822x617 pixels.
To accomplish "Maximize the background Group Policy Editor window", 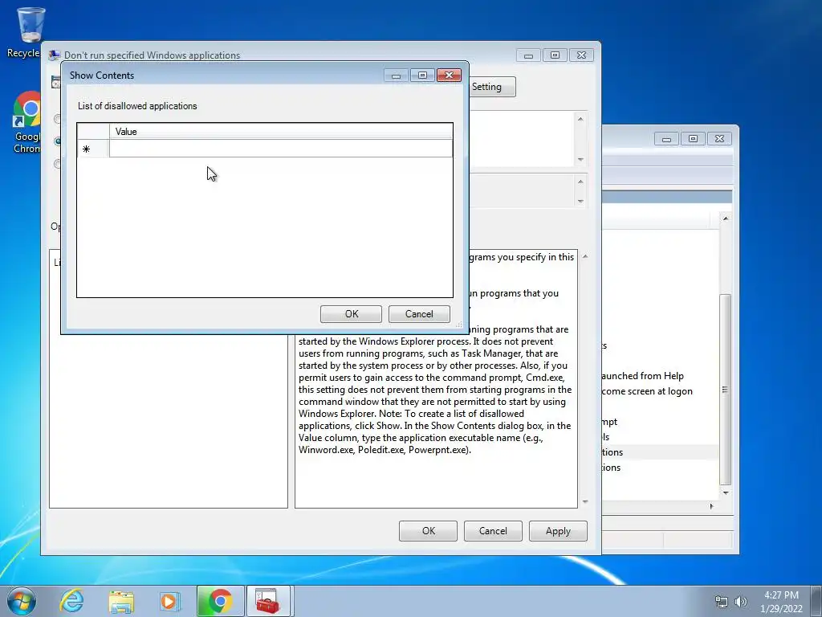I will pyautogui.click(x=693, y=139).
